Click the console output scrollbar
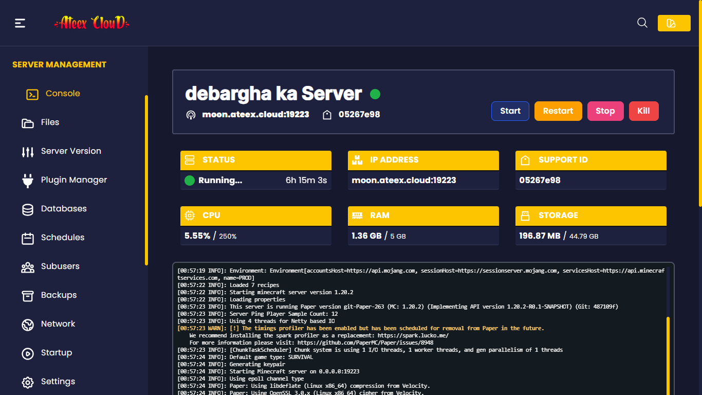The height and width of the screenshot is (395, 702). tap(668, 355)
